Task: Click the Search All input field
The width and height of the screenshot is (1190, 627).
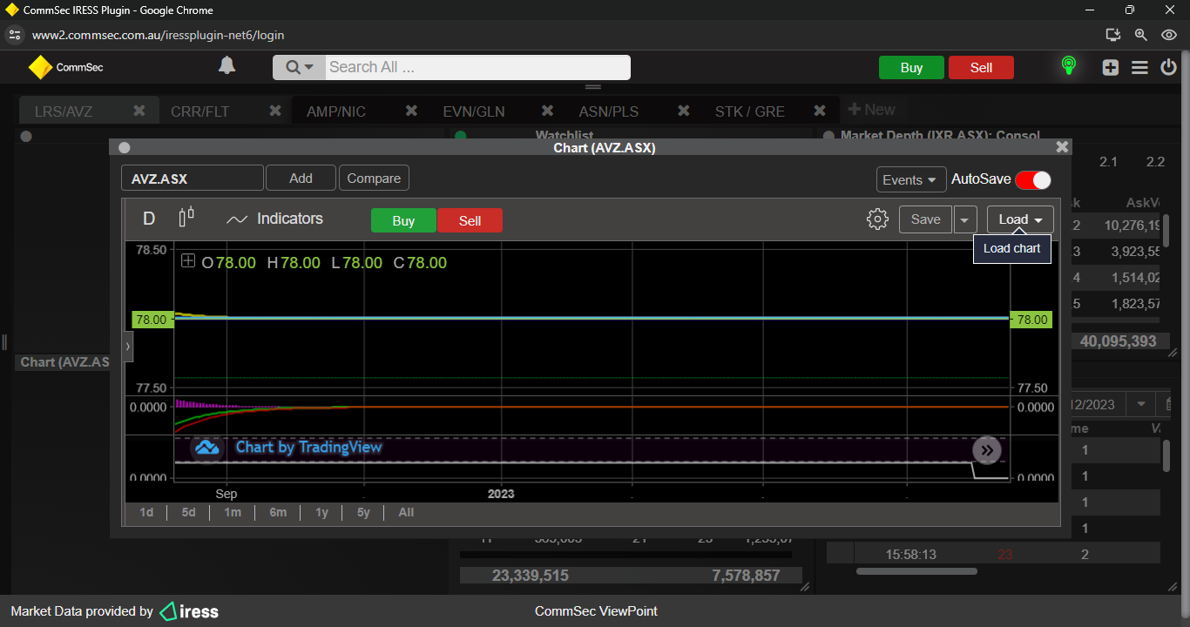Action: pyautogui.click(x=477, y=67)
